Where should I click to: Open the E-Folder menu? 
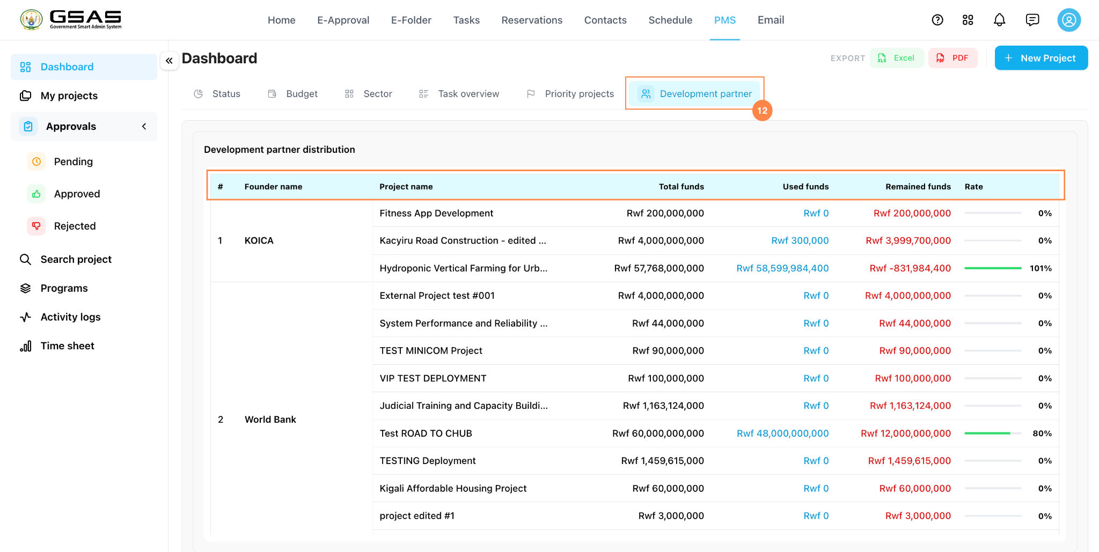411,20
